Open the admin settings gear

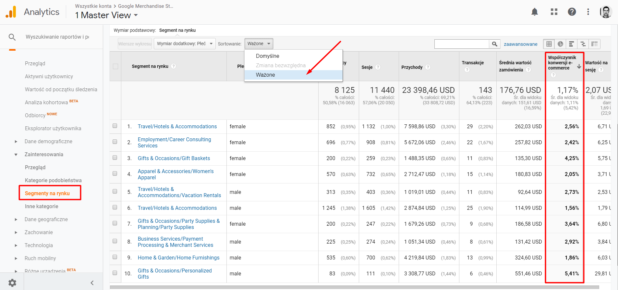coord(12,283)
